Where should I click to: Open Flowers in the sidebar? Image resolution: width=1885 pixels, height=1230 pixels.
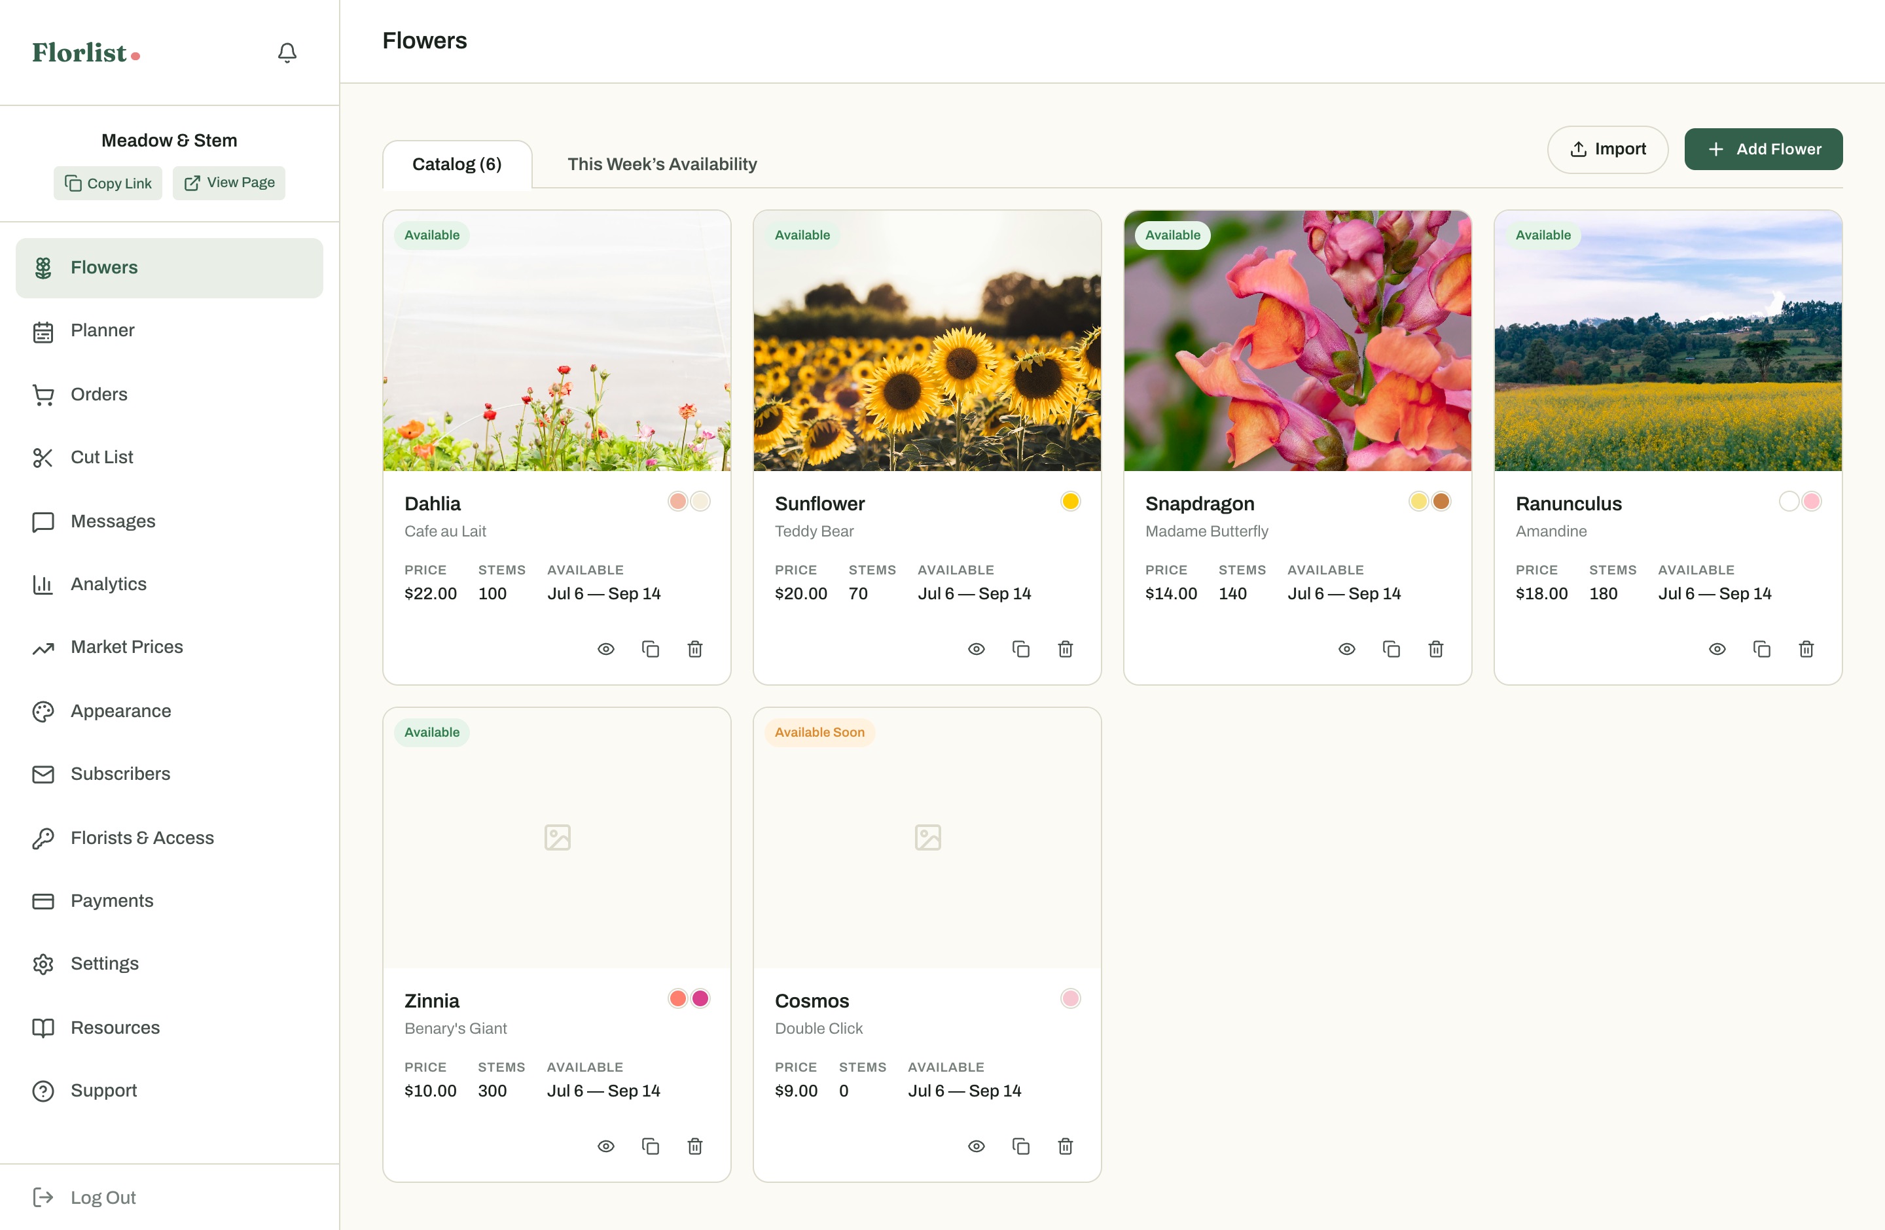coord(170,268)
